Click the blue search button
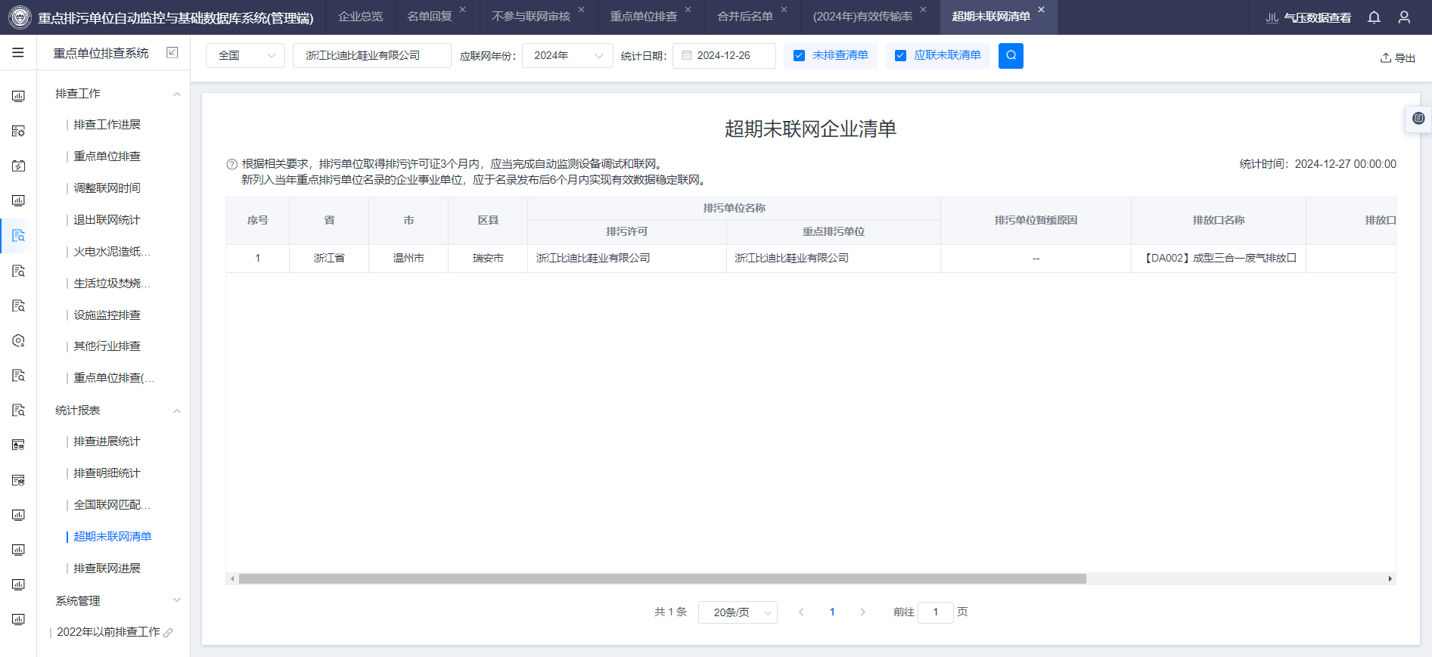Image resolution: width=1432 pixels, height=657 pixels. [1011, 55]
